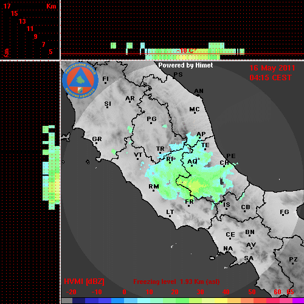This screenshot has height=304, width=304.
Task: Click the FG city label
Action: 285,212
